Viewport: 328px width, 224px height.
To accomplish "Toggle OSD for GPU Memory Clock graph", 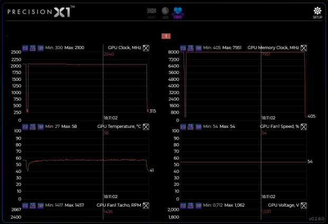I will 183,48.
